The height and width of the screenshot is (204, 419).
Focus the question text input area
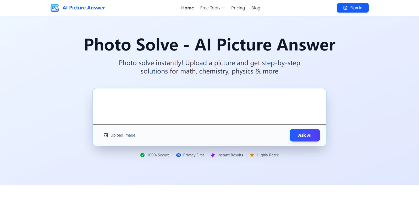coord(210,106)
